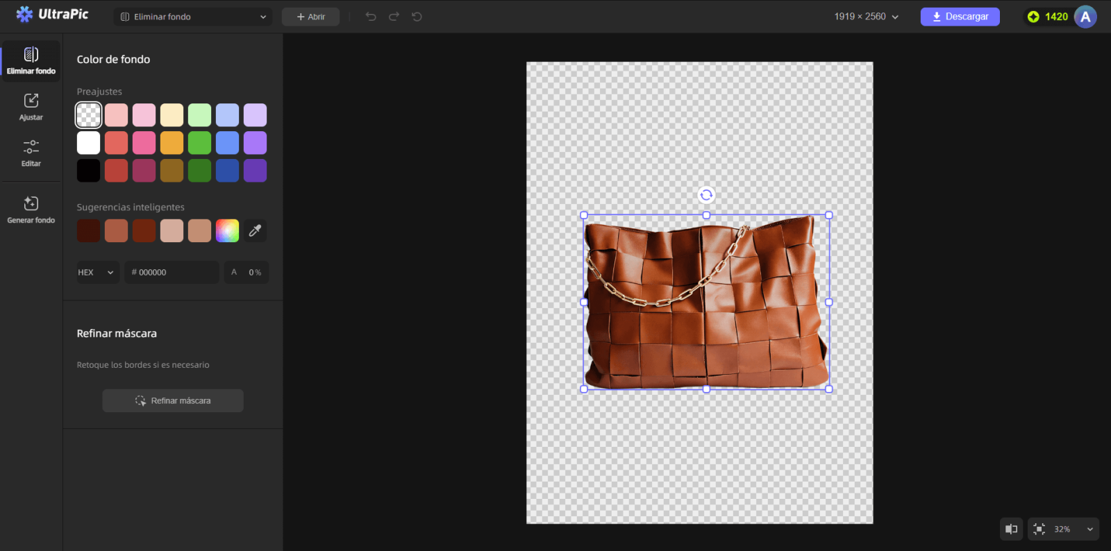Click the right-middle selection handle
The image size is (1111, 551).
click(x=829, y=303)
